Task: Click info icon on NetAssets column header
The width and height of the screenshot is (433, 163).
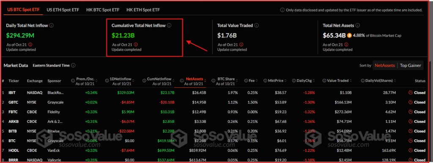Action: 182,81
